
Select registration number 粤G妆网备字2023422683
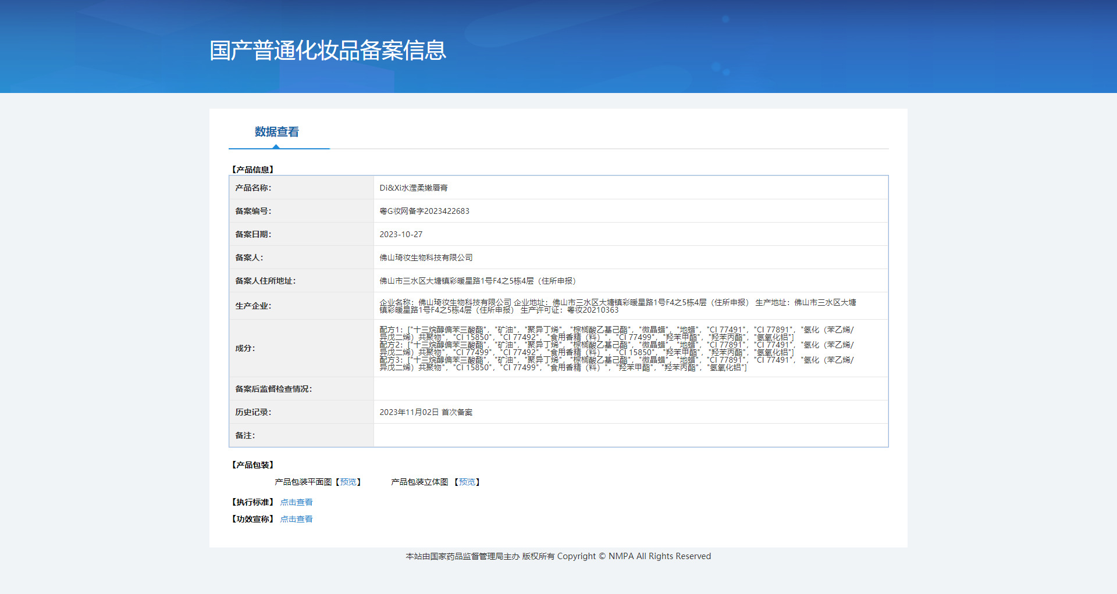pos(424,211)
